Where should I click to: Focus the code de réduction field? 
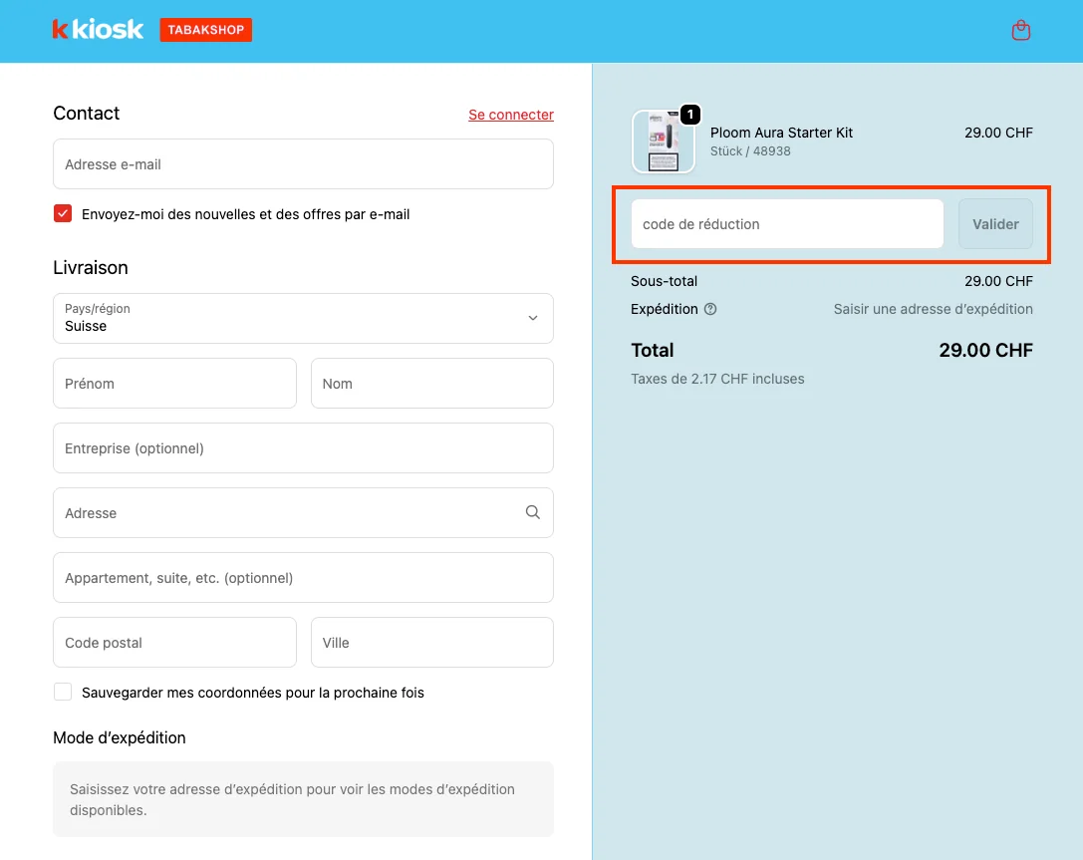787,224
